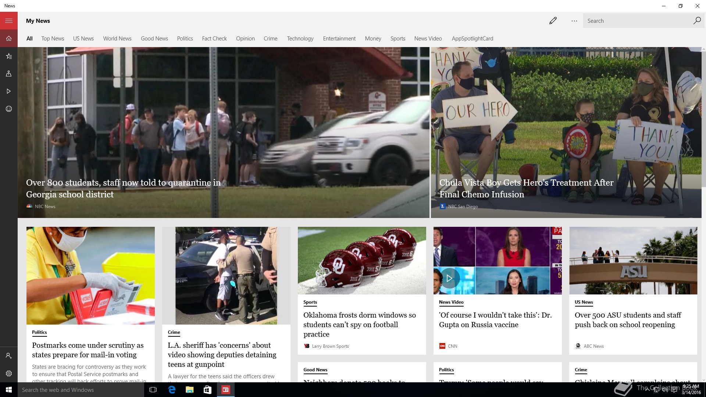Play the CNN news video thumbnail
Screen dimensions: 706x397
pos(449,279)
